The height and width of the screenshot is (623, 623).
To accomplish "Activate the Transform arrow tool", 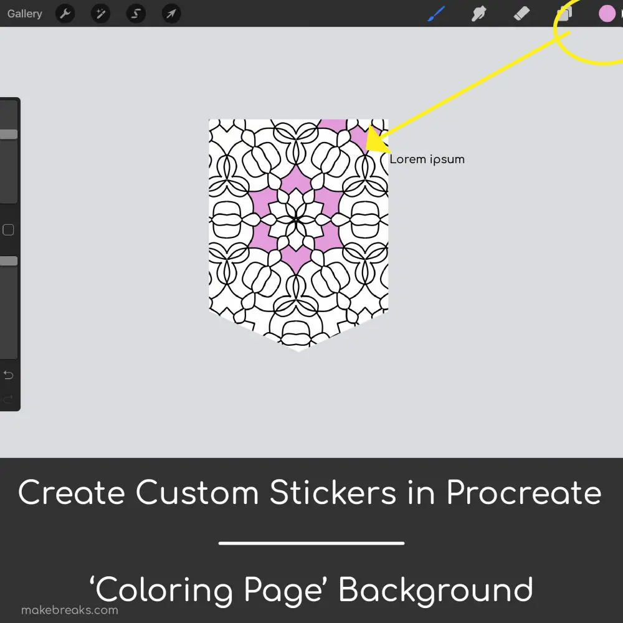I will [171, 14].
